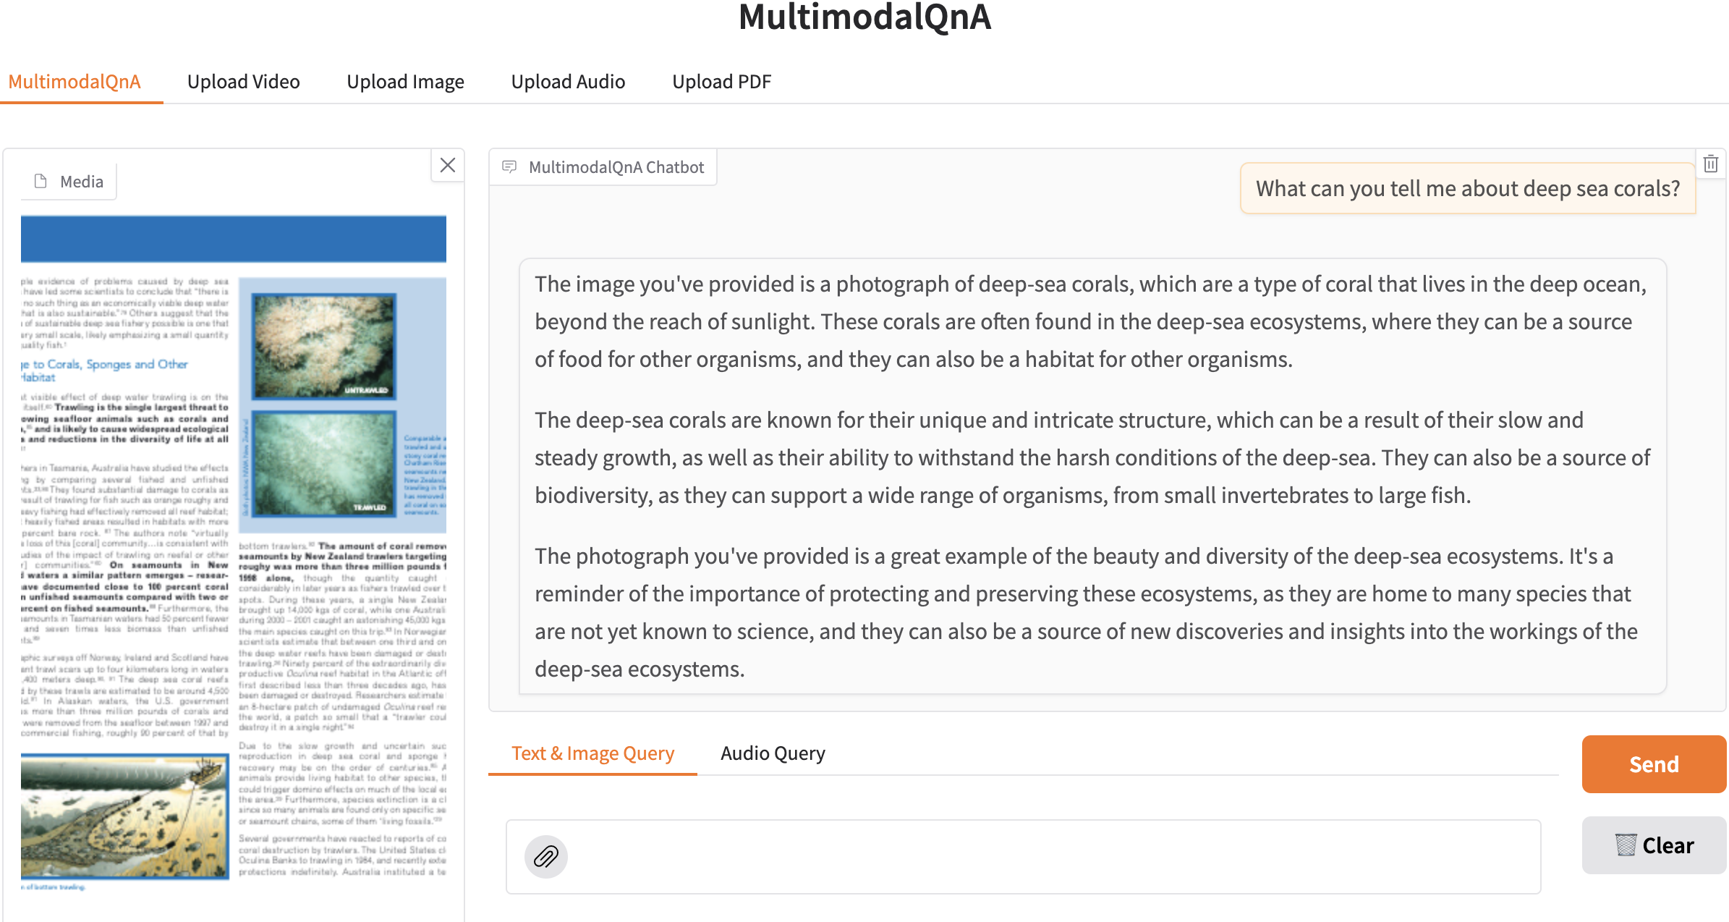
Task: Click the MultimodalQnA Chatbot label icon
Action: point(510,167)
